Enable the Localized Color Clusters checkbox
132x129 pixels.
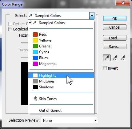(10, 29)
